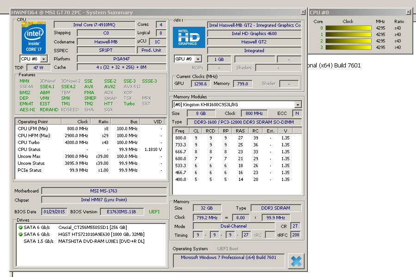Click the Motherboard MSI MS-1763 field
This screenshot has width=416, height=277.
click(x=104, y=191)
